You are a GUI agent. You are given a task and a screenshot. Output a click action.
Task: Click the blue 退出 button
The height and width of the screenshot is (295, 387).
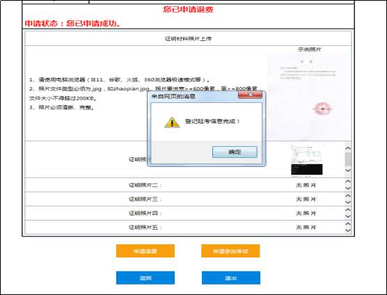point(231,278)
